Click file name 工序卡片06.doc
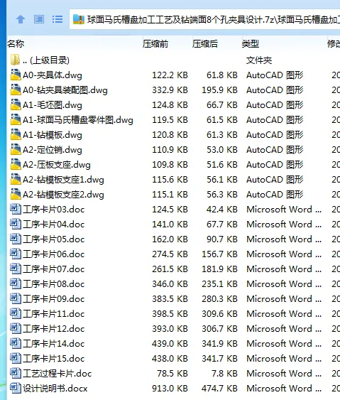This screenshot has width=340, height=400. 54,254
